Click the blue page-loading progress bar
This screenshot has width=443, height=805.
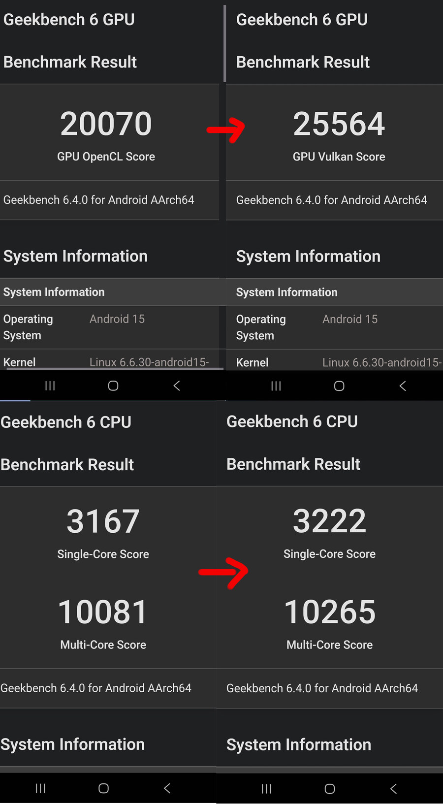pyautogui.click(x=15, y=401)
